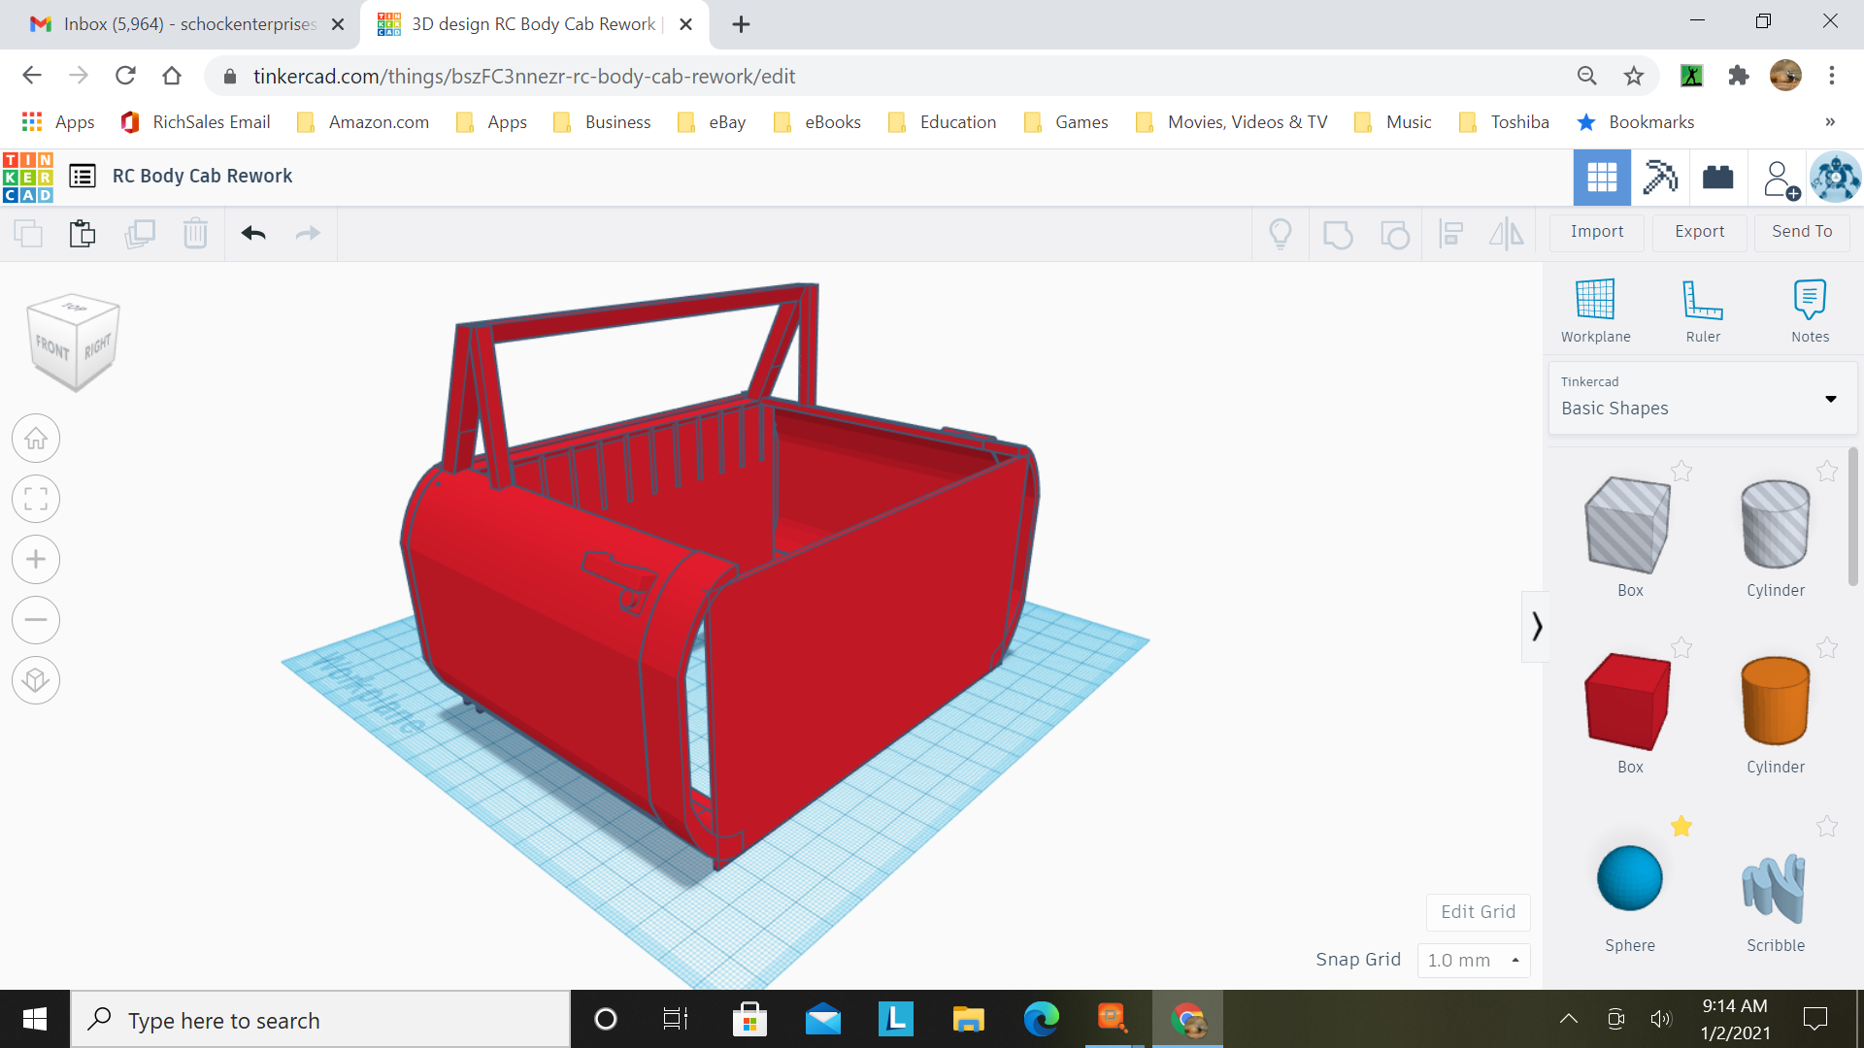Open the user profile avatar
Screen dimensions: 1864x1048
click(x=1835, y=178)
